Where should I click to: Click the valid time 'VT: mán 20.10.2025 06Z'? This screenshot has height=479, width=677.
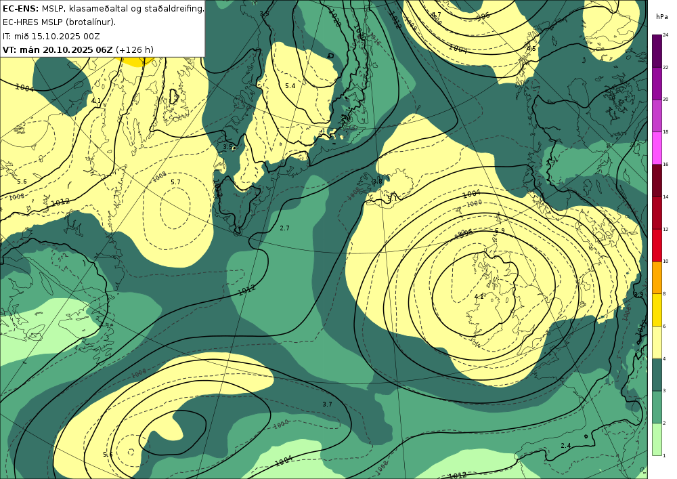pos(57,49)
